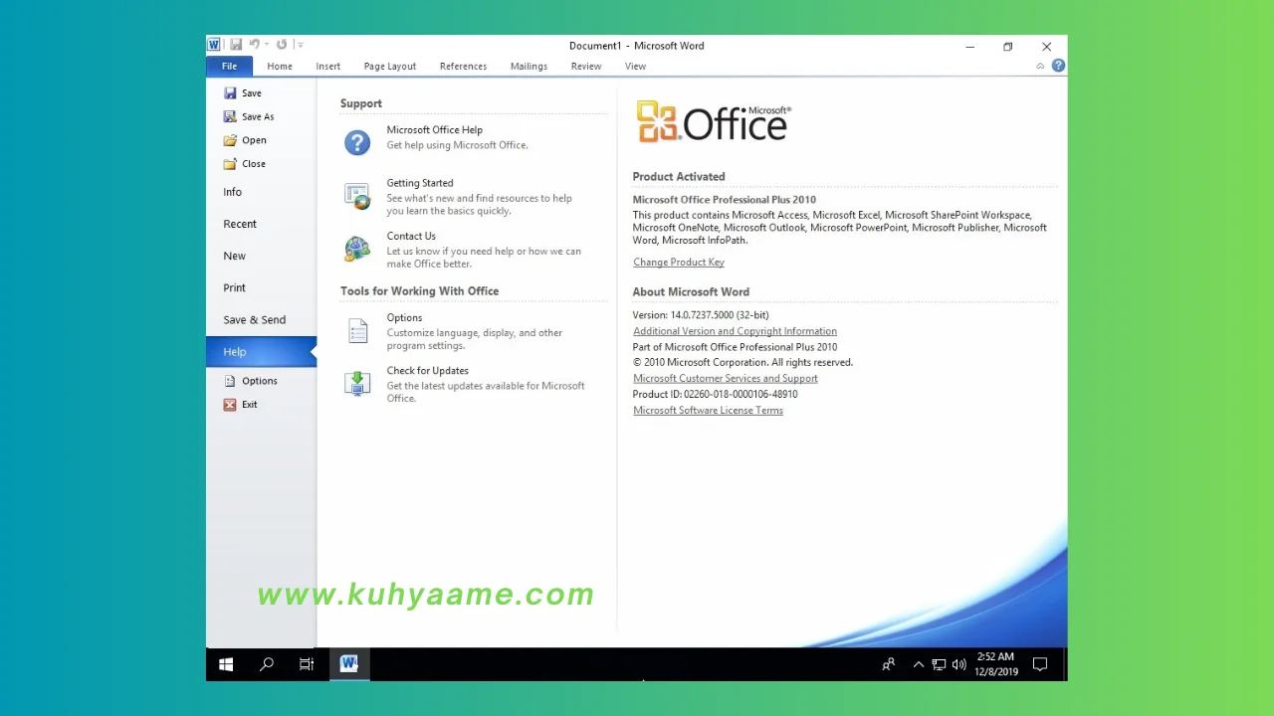Click the network icon in system tray
The image size is (1274, 716).
[x=939, y=664]
